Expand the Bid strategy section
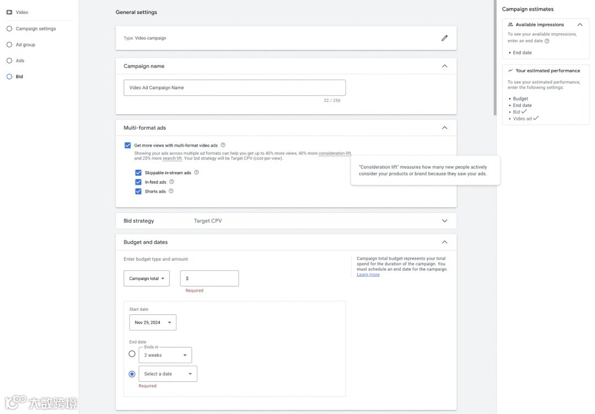595x414 pixels. [x=445, y=221]
